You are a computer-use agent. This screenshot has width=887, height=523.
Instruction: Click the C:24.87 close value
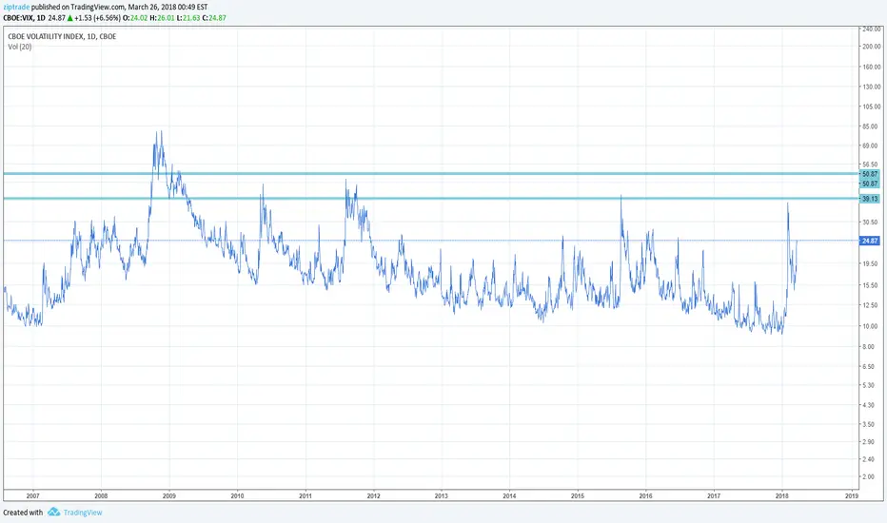214,17
